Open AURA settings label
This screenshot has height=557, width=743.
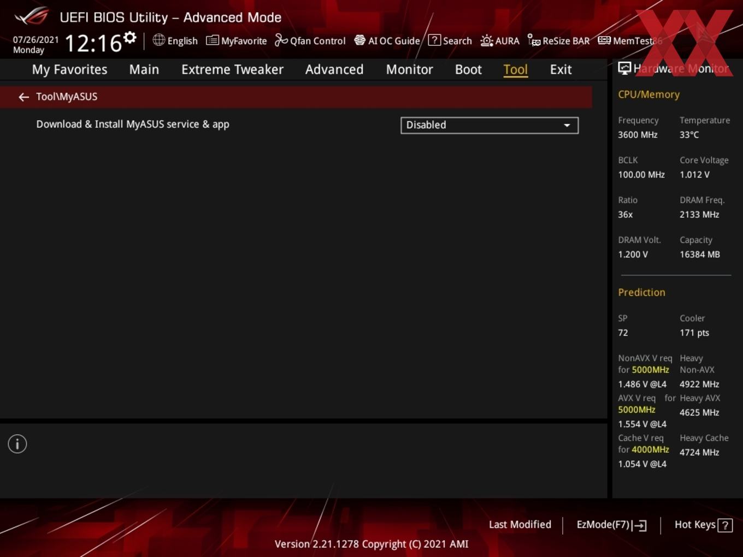(507, 41)
